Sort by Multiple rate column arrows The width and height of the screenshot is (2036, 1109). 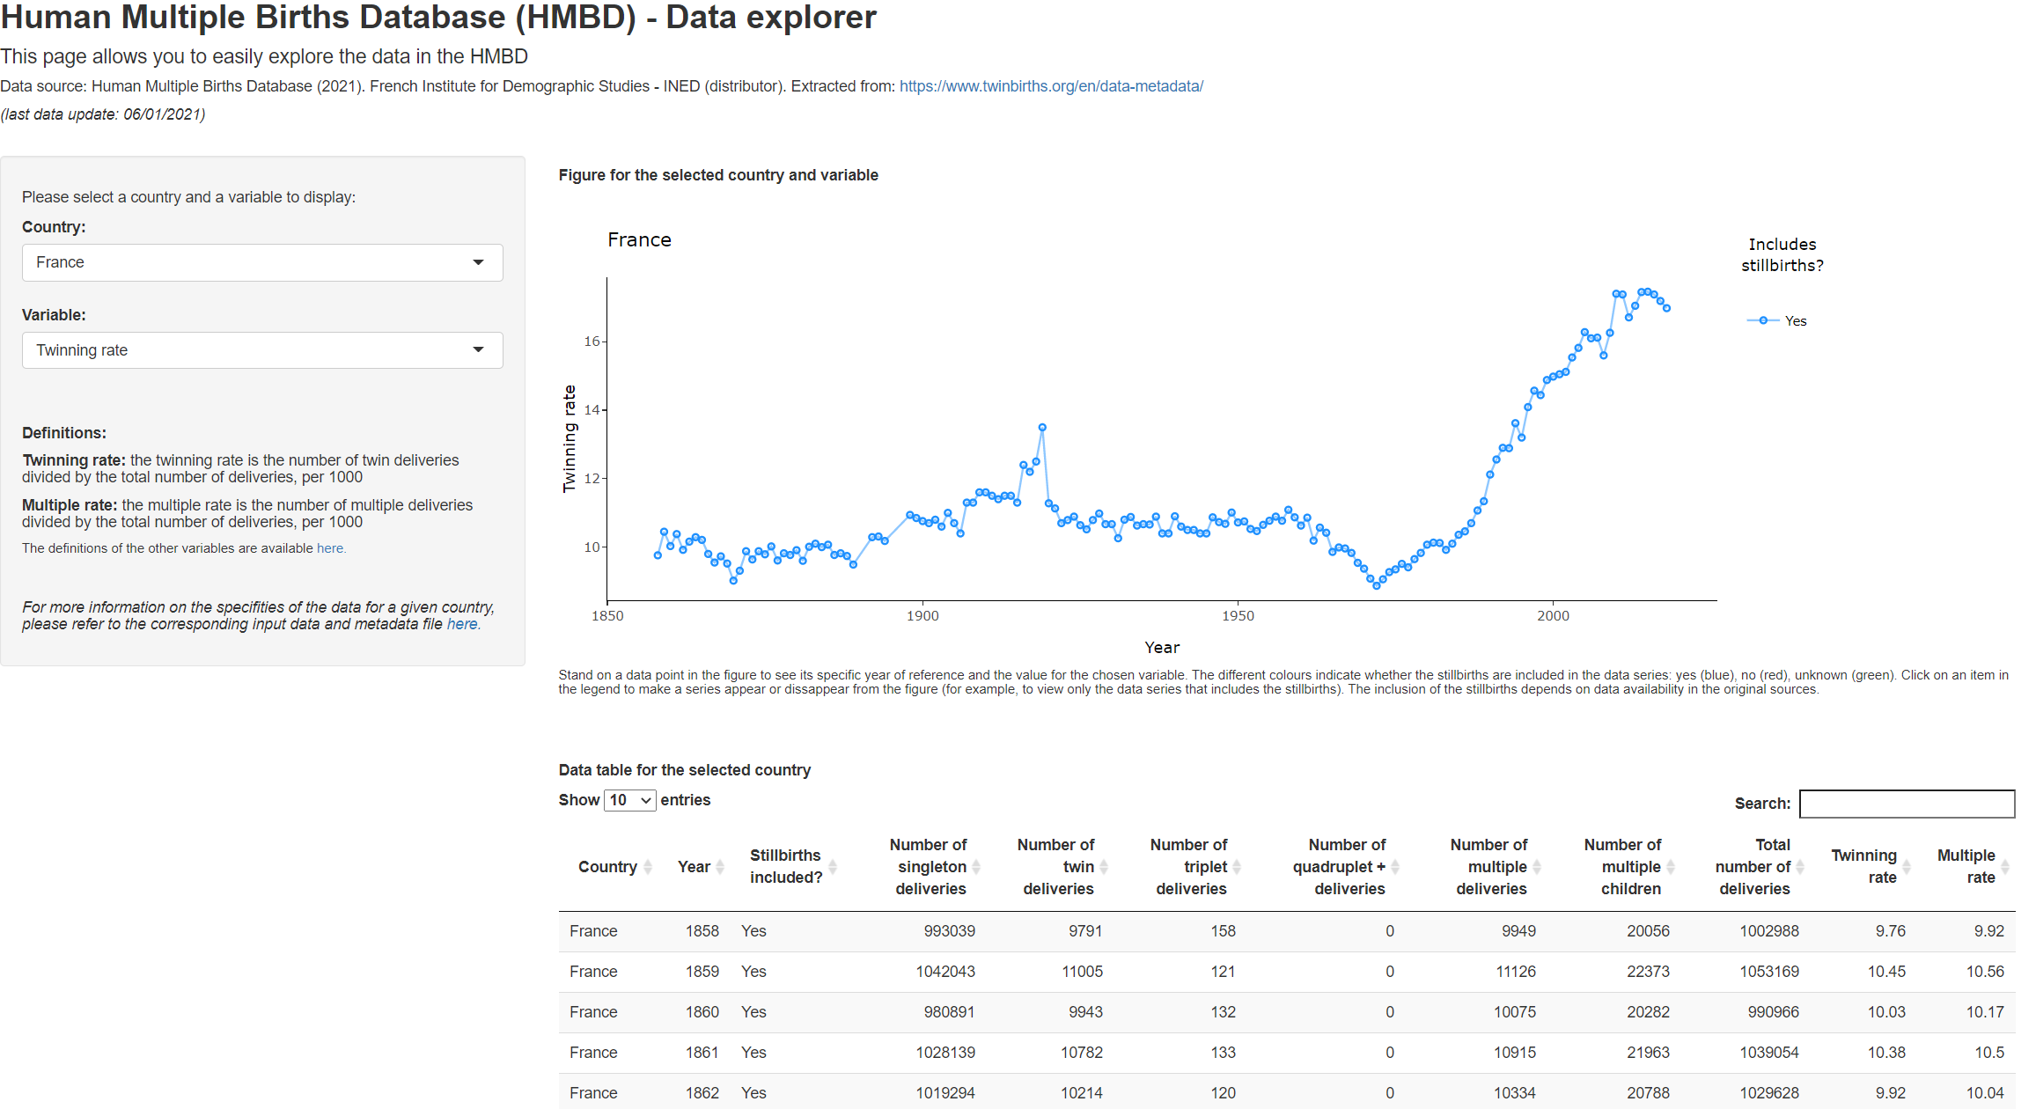[2004, 867]
